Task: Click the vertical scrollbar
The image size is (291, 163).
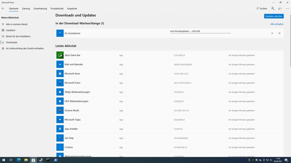Action: [290, 41]
